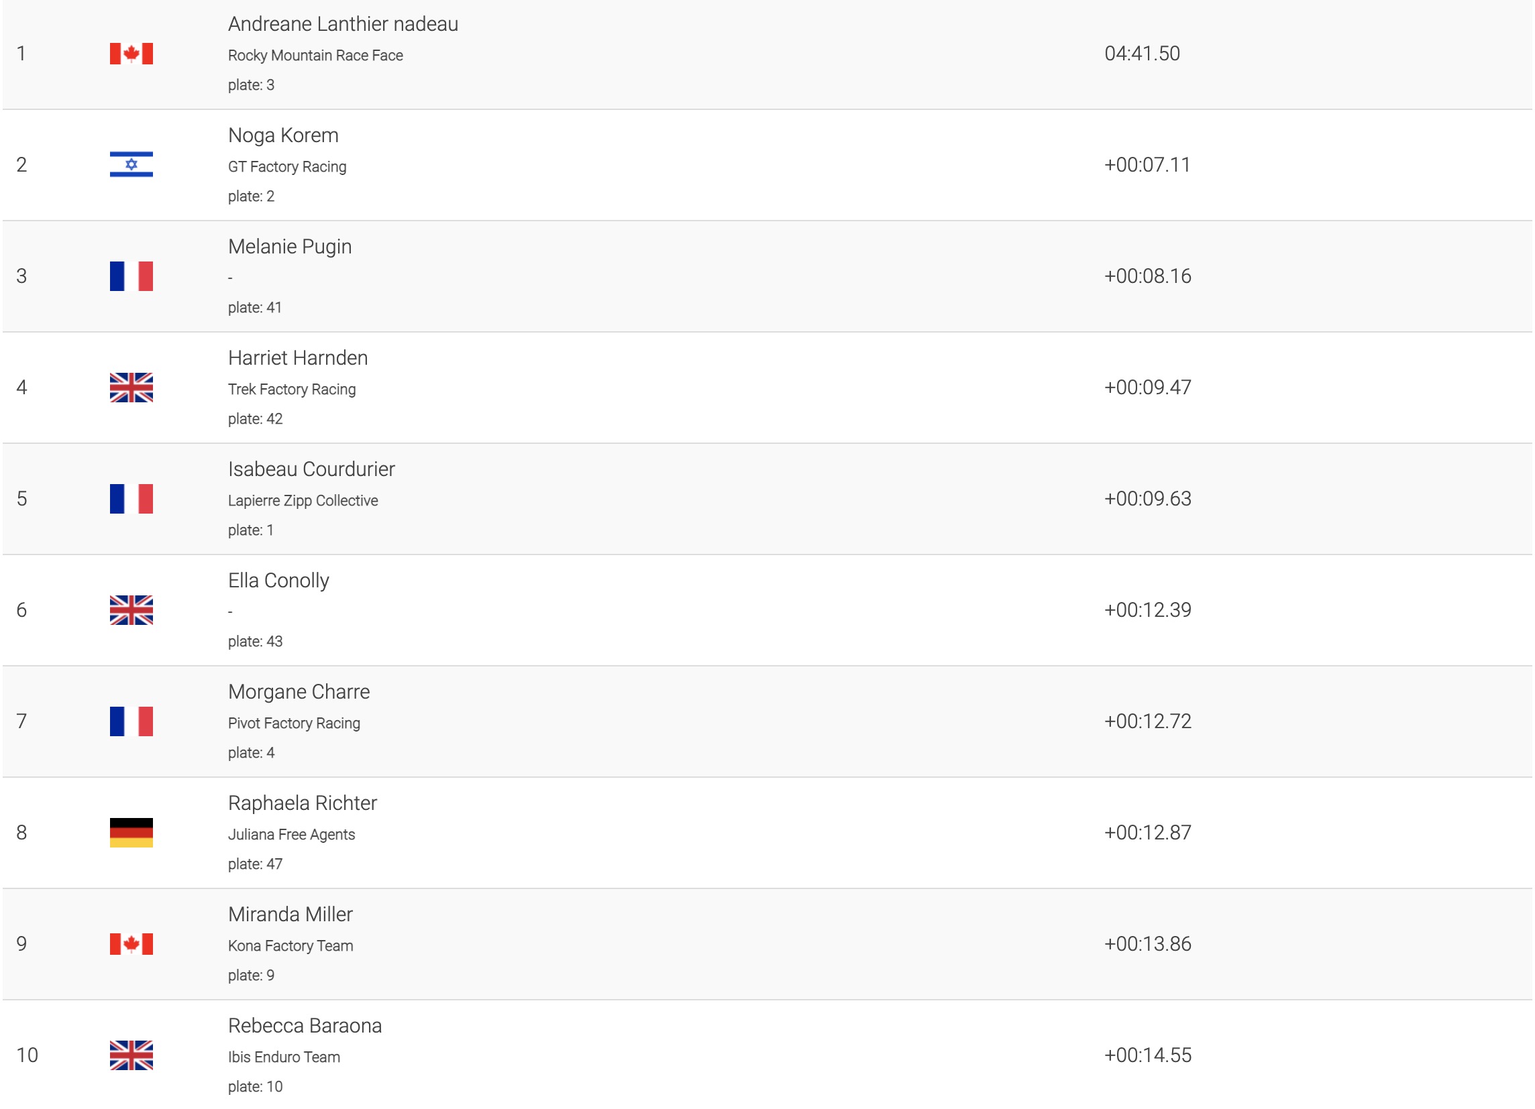Click the France flag beside Melanie Pugin

(x=131, y=276)
